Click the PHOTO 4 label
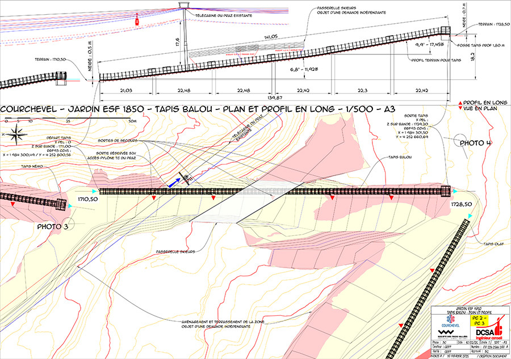Image resolution: width=511 pixels, height=359 pixels. click(x=475, y=143)
